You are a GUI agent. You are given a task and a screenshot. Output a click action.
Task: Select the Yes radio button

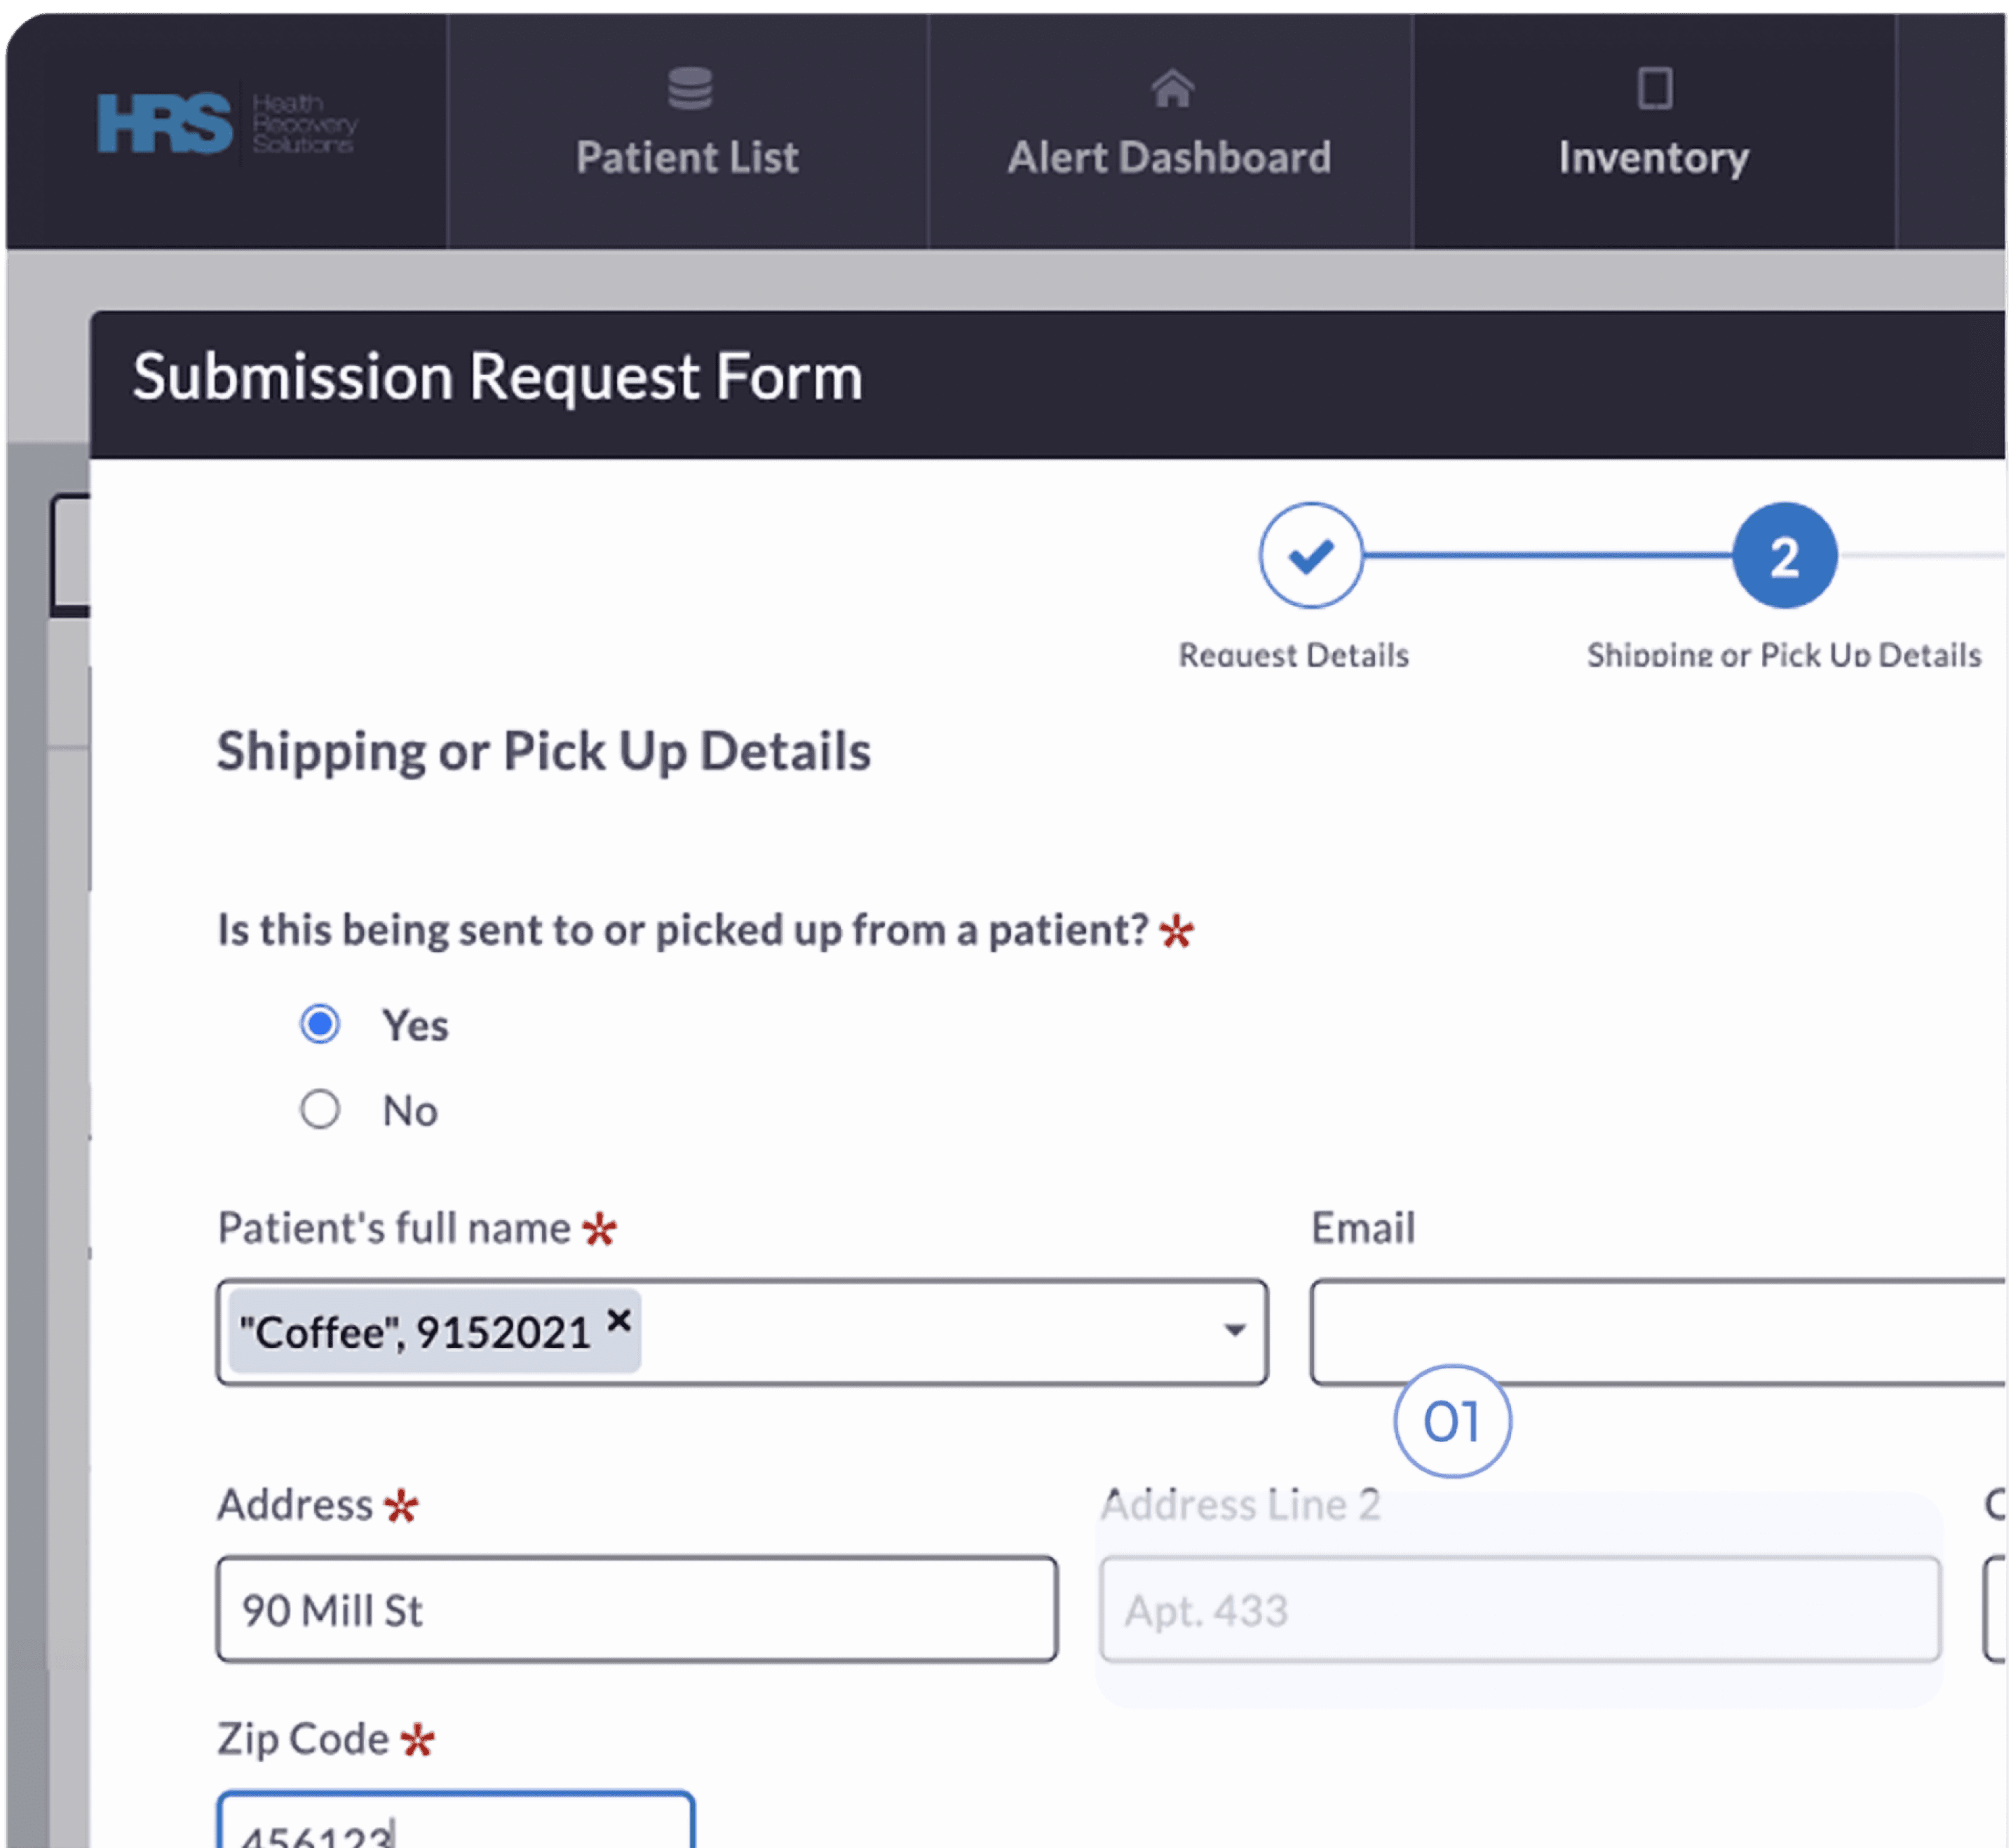coord(320,1024)
